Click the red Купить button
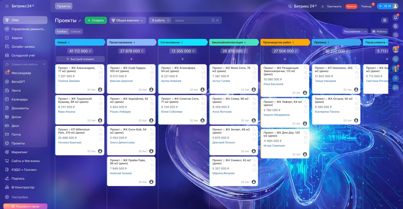This screenshot has height=209, width=403. click(x=351, y=7)
